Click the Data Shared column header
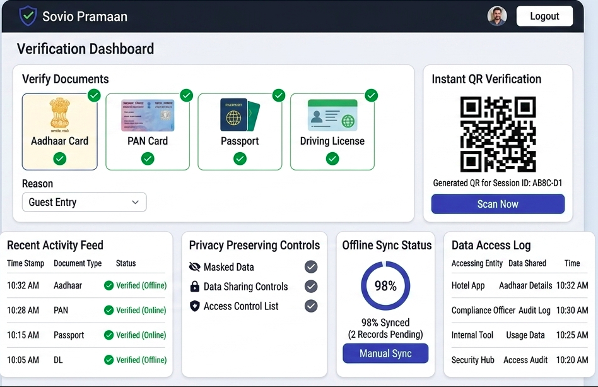 527,263
